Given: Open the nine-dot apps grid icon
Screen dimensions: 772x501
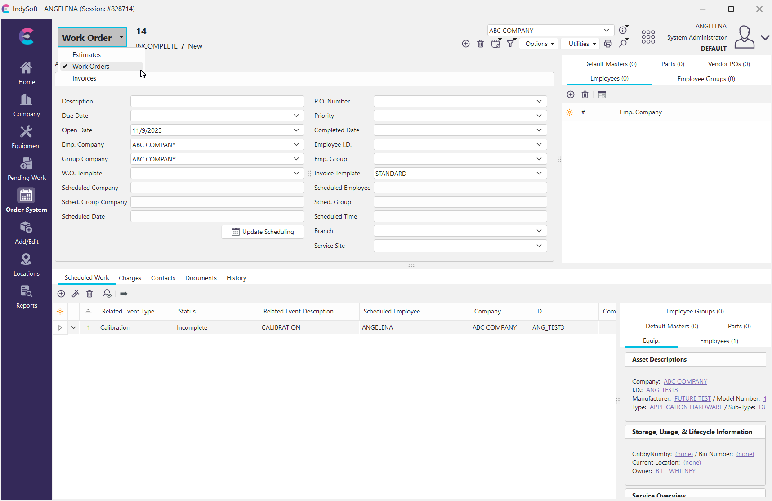Looking at the screenshot, I should (x=648, y=37).
